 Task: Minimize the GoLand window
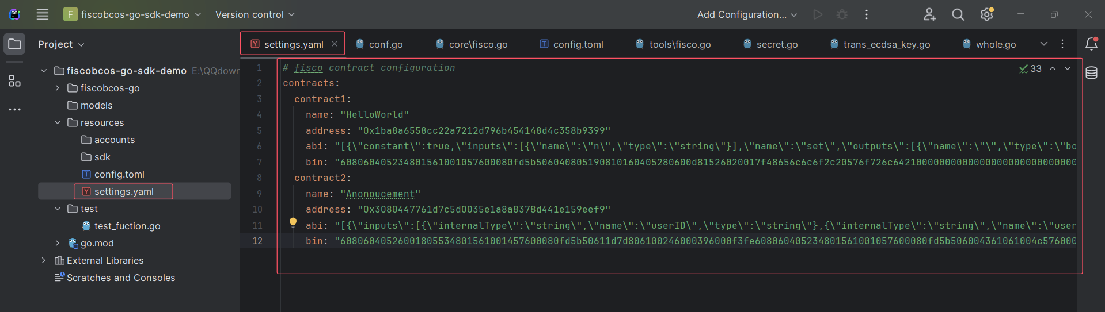1021,14
